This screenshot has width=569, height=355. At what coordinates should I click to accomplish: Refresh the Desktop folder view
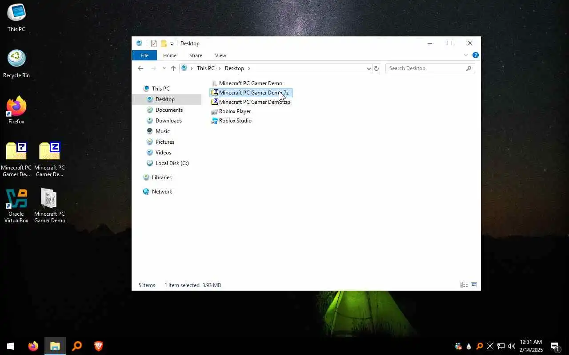tap(377, 68)
